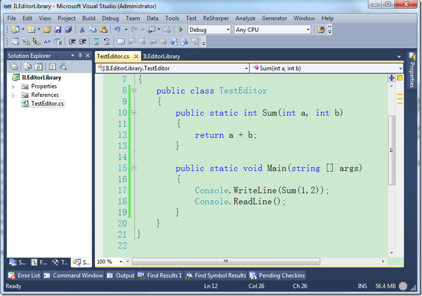Open the Find Results 1 panel

[x=160, y=276]
